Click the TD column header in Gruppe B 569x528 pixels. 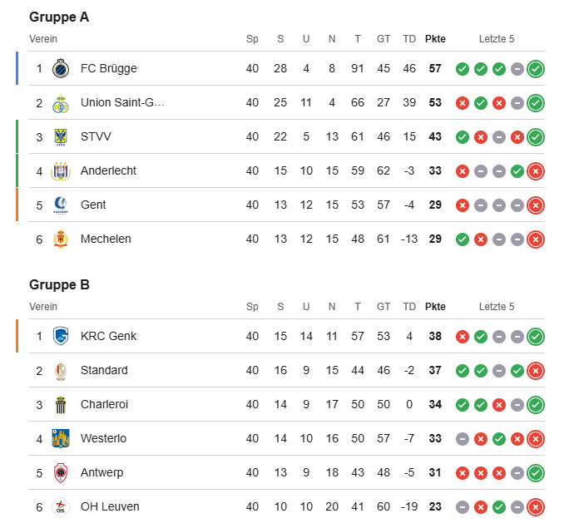[409, 307]
